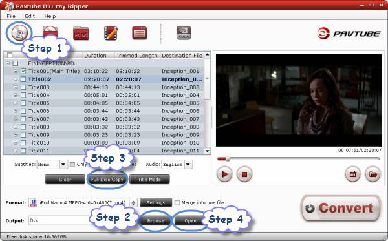Click the Destination File column header
The width and height of the screenshot is (388, 241).
182,55
